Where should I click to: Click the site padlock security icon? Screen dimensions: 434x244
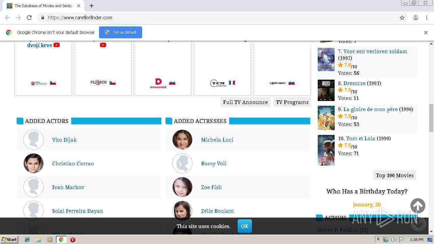coord(42,18)
